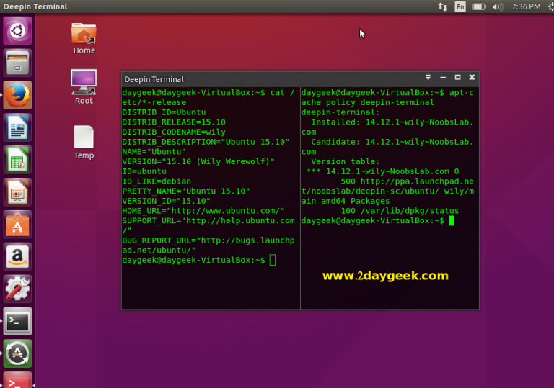554x388 pixels.
Task: Open Ubuntu Software Center icon
Action: tap(17, 225)
